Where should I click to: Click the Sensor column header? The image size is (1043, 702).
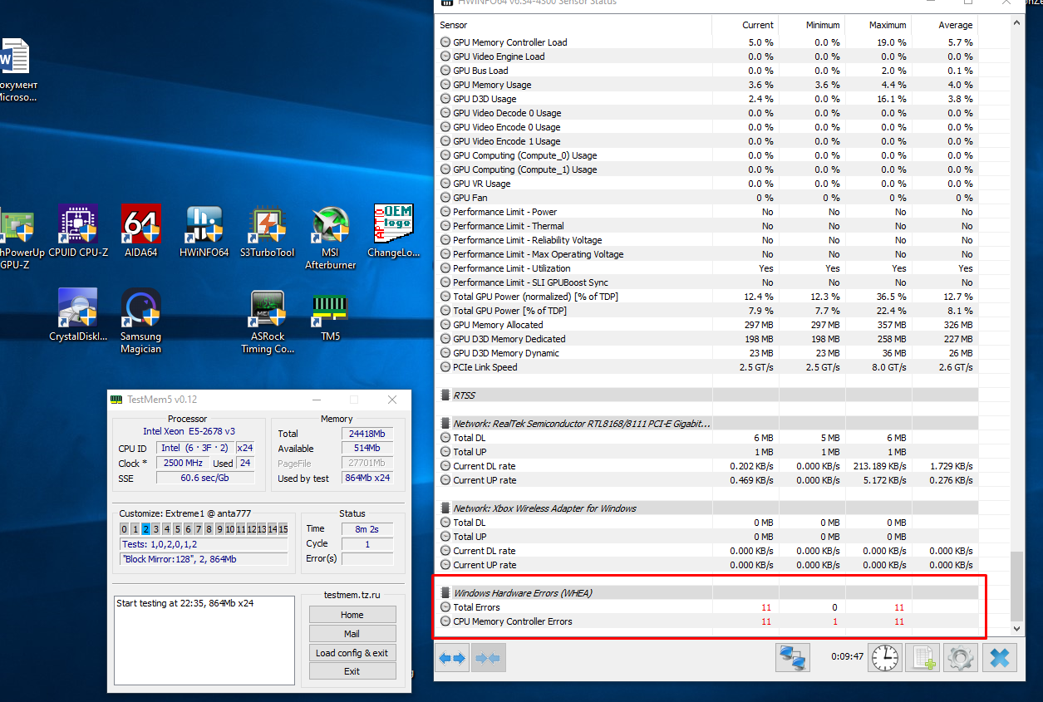454,25
